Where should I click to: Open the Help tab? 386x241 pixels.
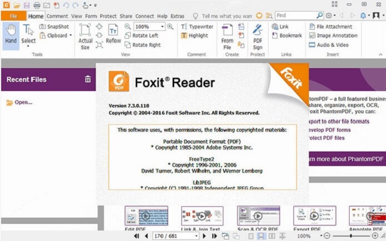tap(162, 16)
